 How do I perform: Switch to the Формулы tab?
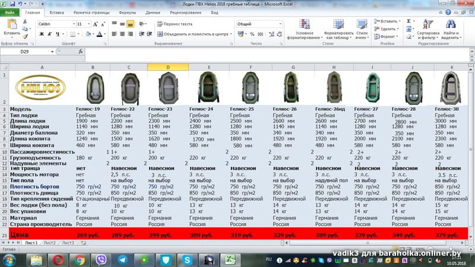tap(127, 12)
